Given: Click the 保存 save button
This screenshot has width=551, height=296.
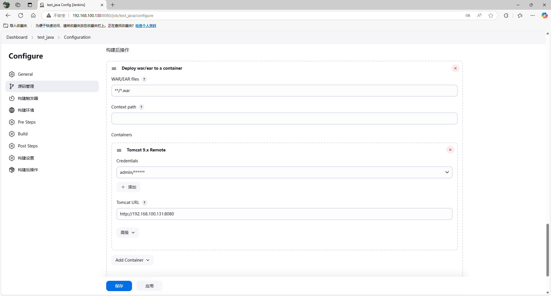Looking at the screenshot, I should [x=119, y=286].
